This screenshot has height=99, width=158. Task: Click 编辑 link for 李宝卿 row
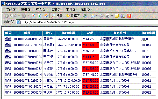coord(8,57)
